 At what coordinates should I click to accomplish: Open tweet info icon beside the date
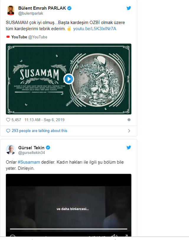coord(129,120)
